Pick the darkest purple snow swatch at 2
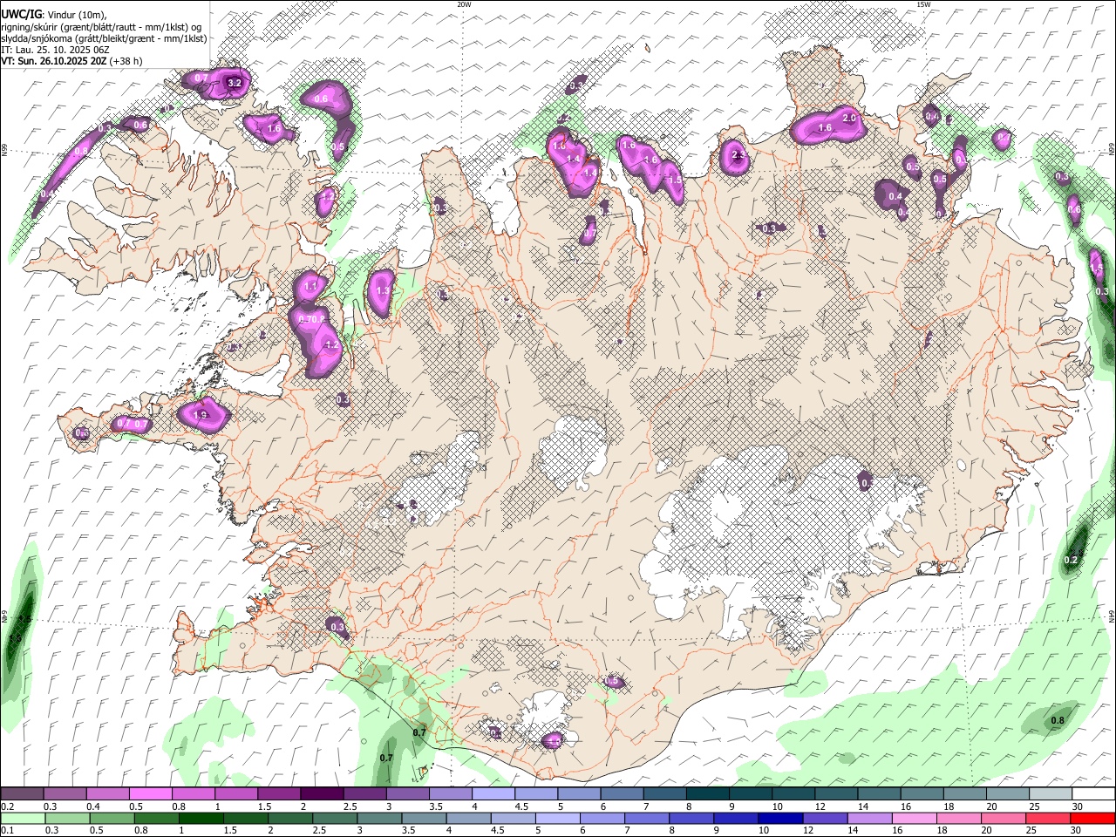1116x837 pixels. coord(321,793)
